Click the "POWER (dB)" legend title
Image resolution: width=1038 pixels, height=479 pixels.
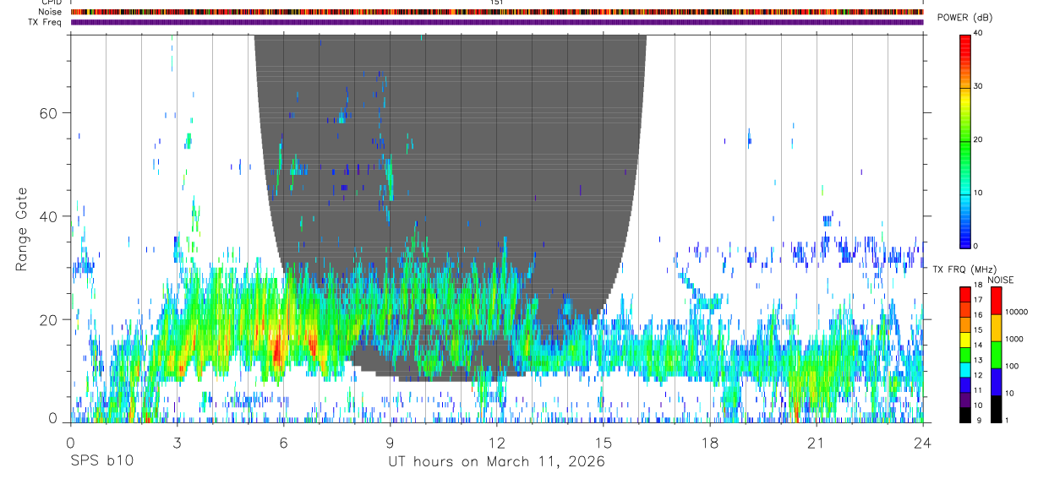965,19
